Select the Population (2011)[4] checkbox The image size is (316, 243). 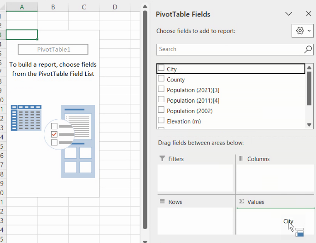161,100
